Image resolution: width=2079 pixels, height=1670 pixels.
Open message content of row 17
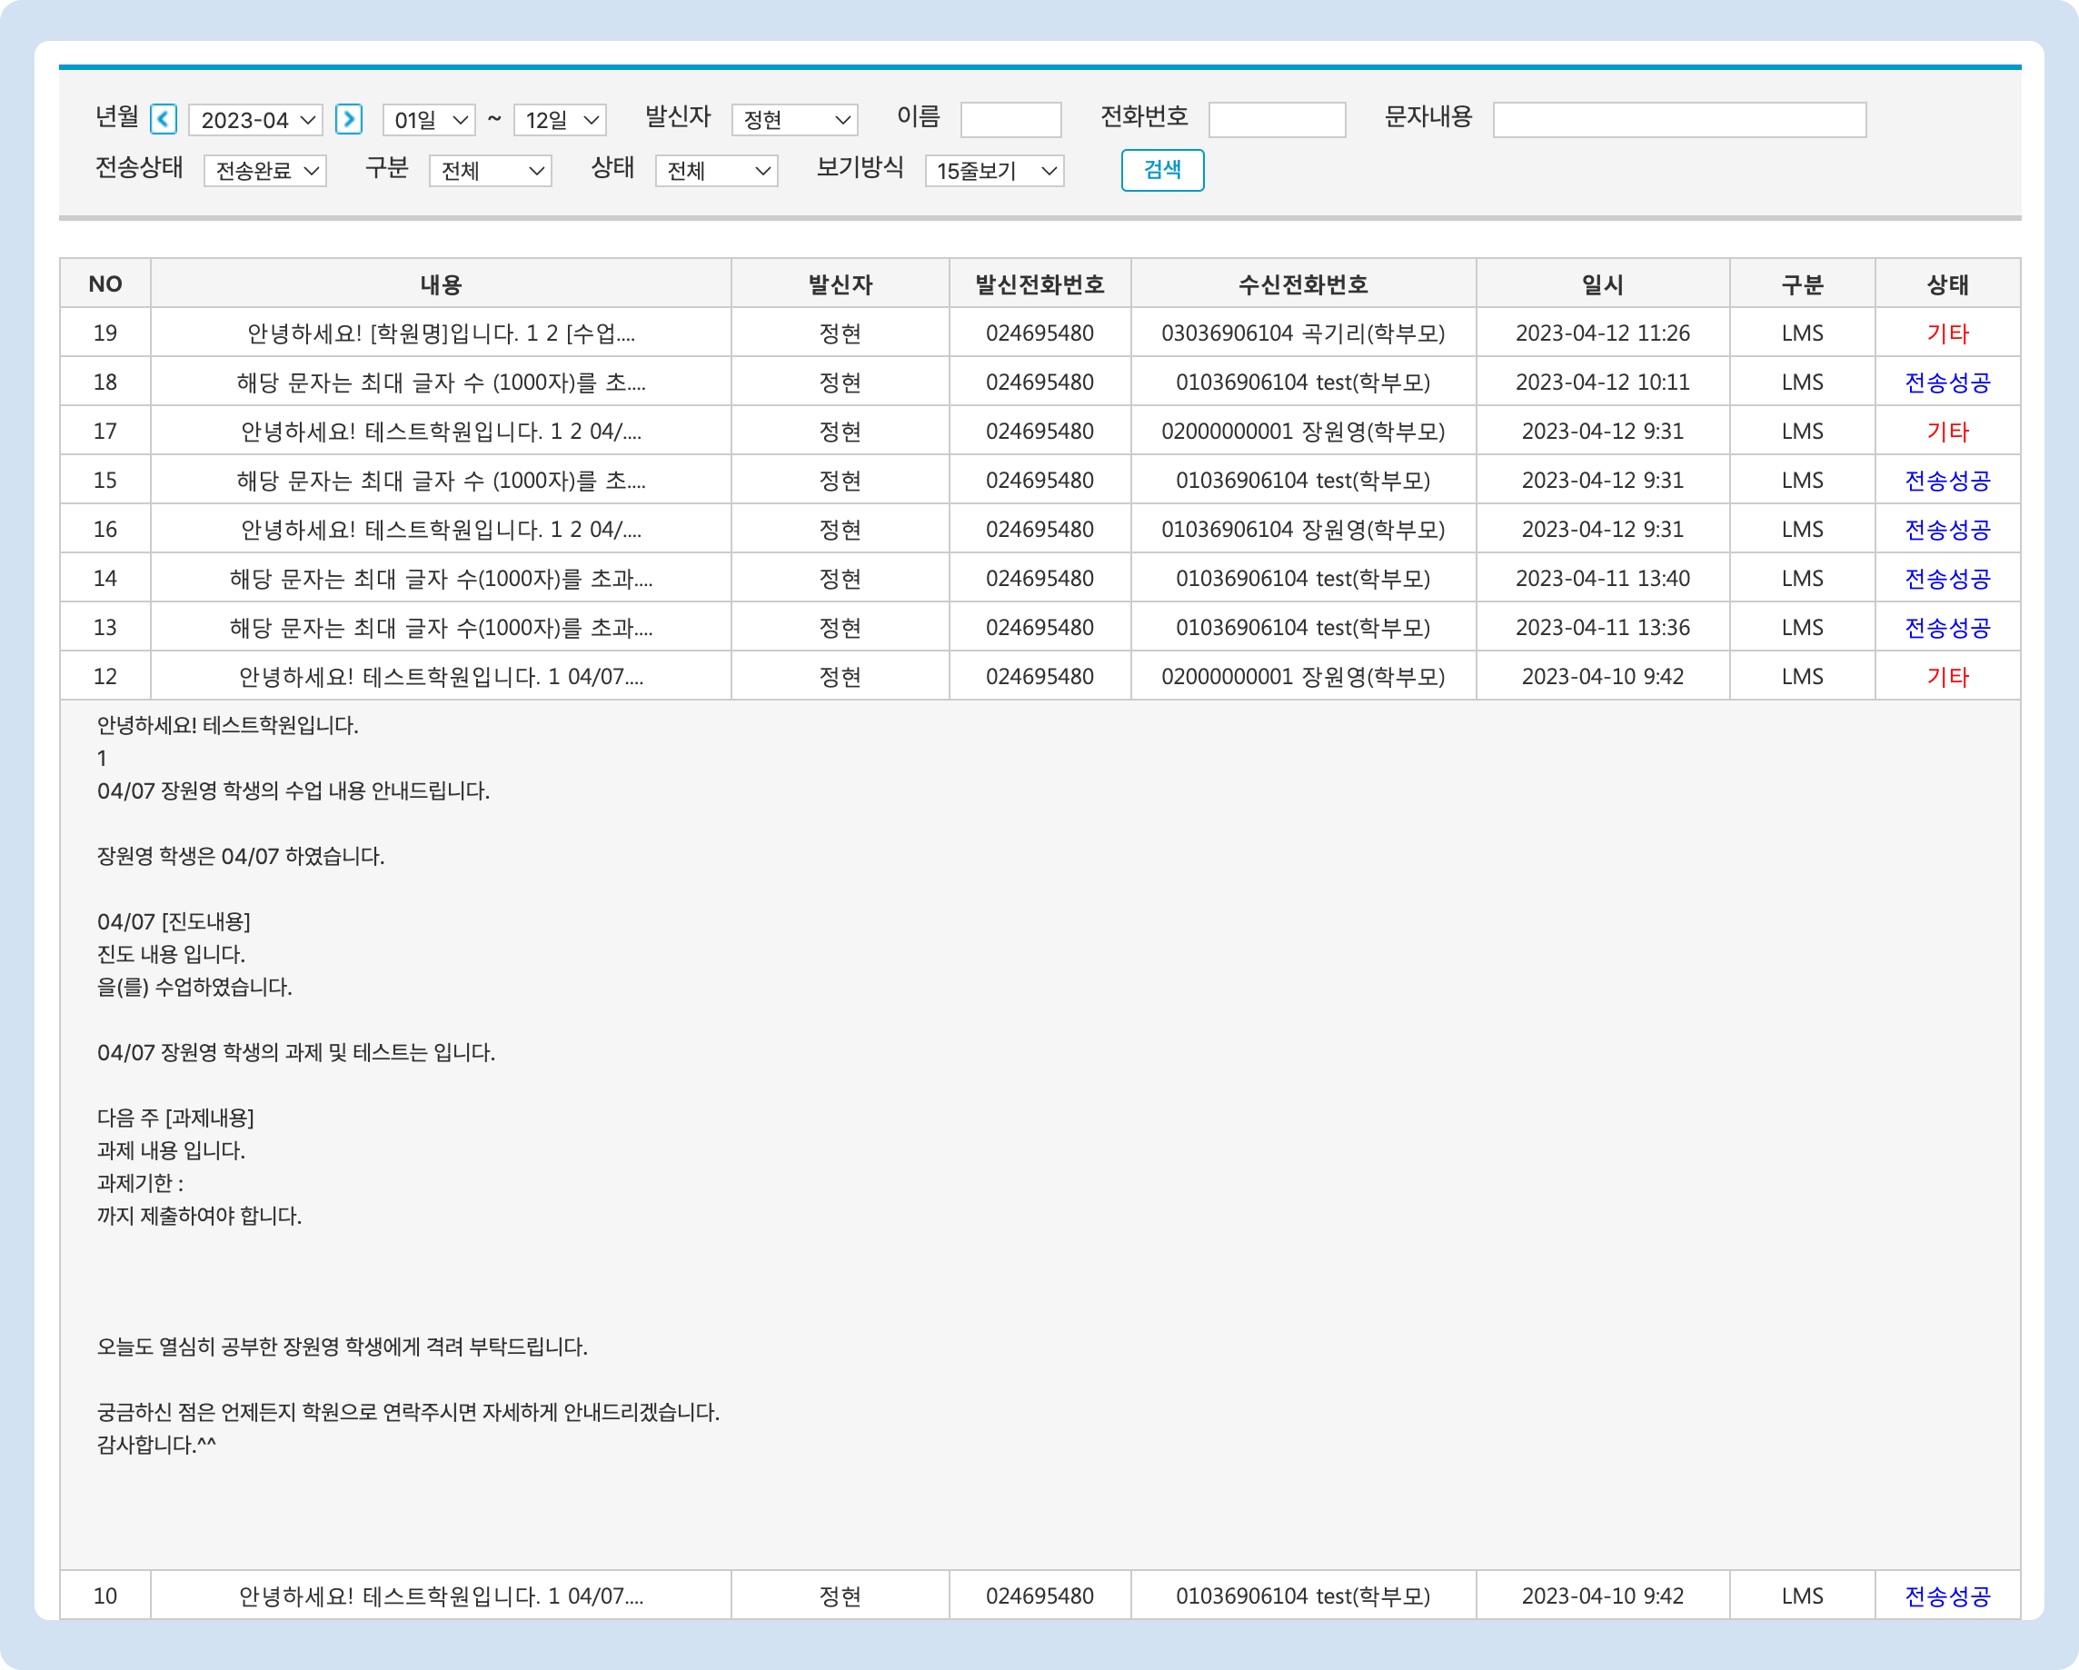tap(441, 432)
